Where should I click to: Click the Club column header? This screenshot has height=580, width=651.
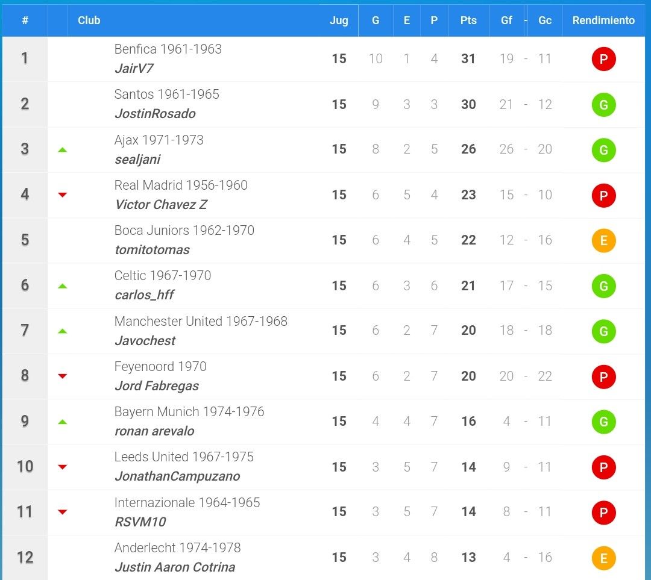[x=89, y=20]
